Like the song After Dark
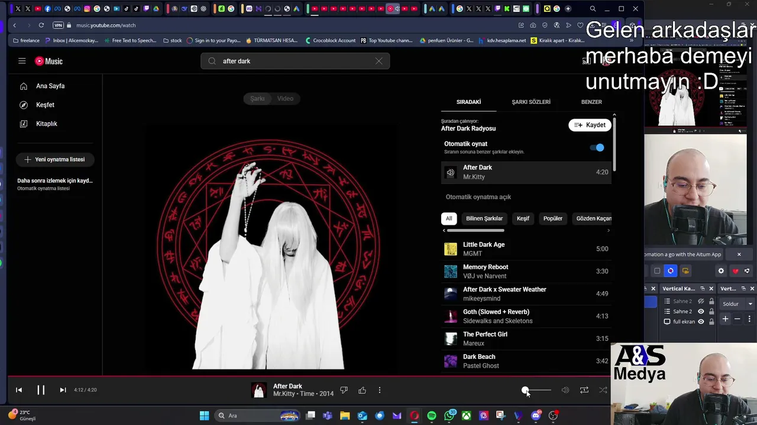Image resolution: width=757 pixels, height=425 pixels. 362,390
